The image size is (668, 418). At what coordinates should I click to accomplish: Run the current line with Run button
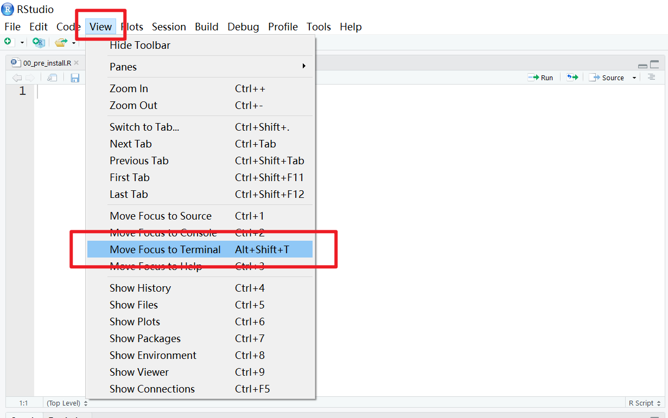pyautogui.click(x=540, y=78)
